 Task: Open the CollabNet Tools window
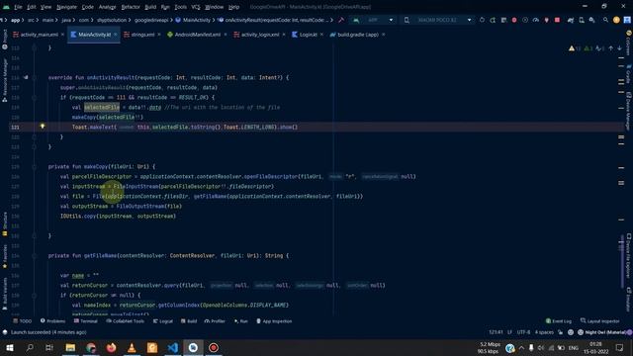coord(126,321)
